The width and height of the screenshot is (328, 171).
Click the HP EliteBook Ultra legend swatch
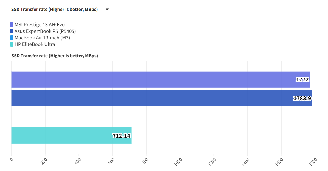12,44
